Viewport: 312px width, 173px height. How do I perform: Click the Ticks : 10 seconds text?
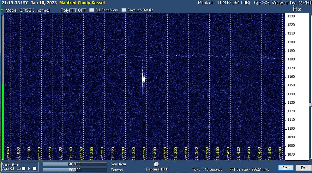(x=207, y=170)
